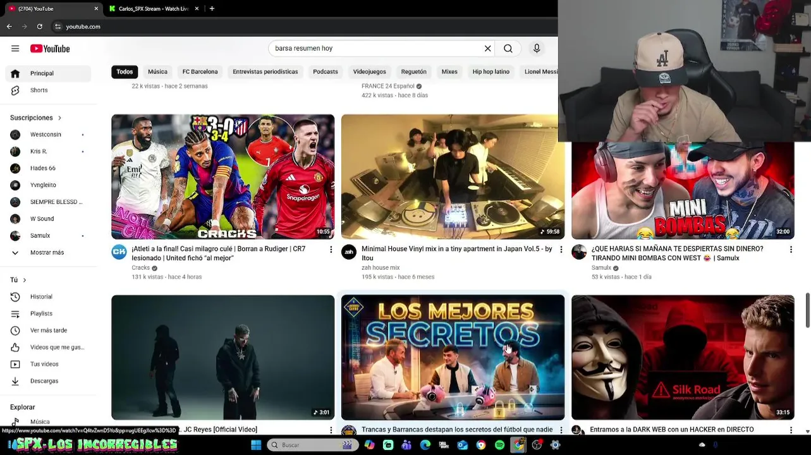Select the Podcasts filter chip
Screen dimensions: 811x455
(326, 72)
